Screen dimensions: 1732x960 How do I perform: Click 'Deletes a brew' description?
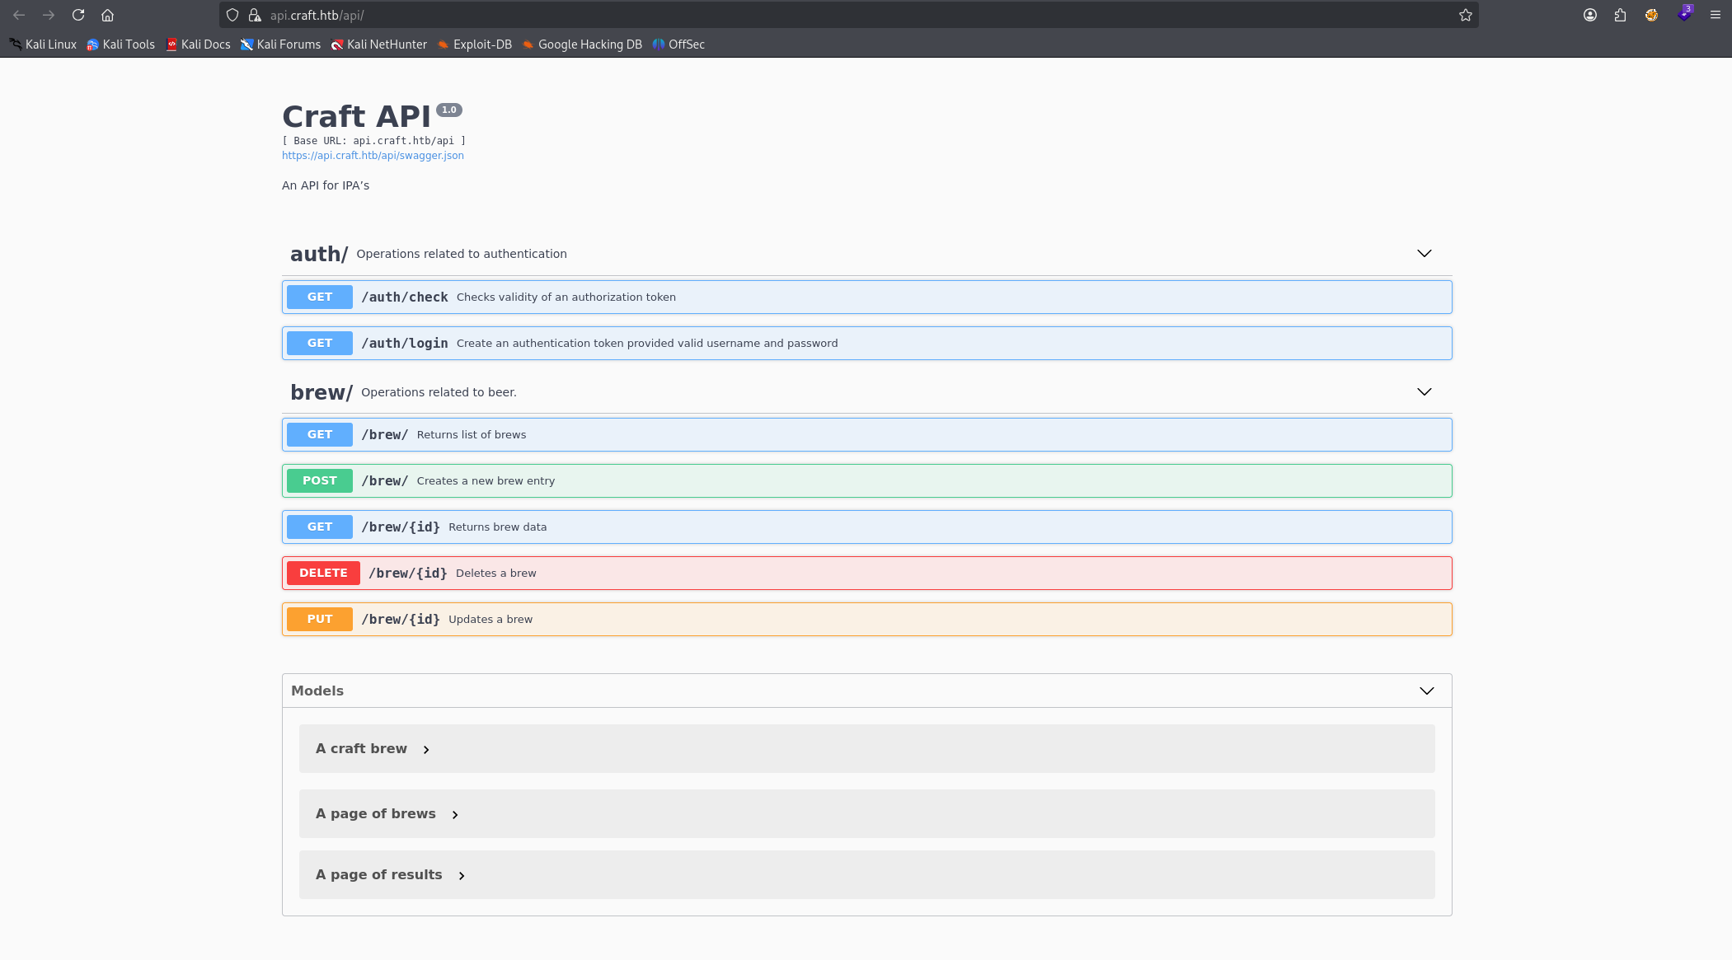(x=496, y=573)
